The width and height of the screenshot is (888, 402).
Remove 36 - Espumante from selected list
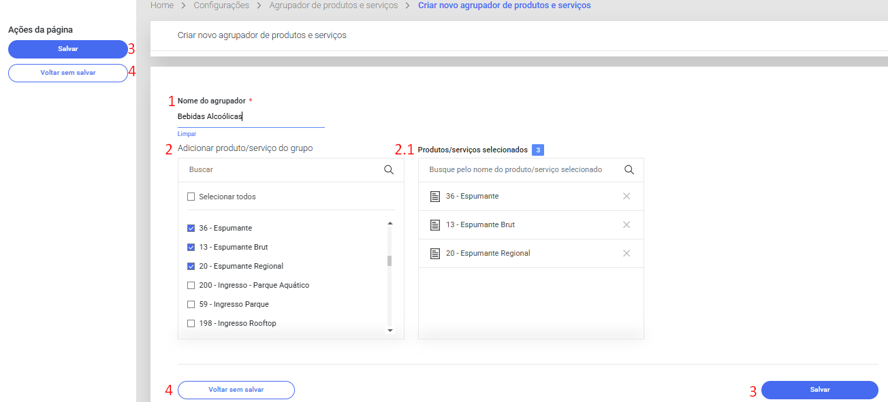627,196
